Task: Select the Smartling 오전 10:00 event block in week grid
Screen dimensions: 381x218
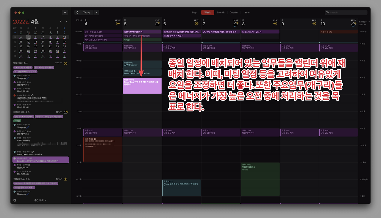Action: click(x=142, y=86)
